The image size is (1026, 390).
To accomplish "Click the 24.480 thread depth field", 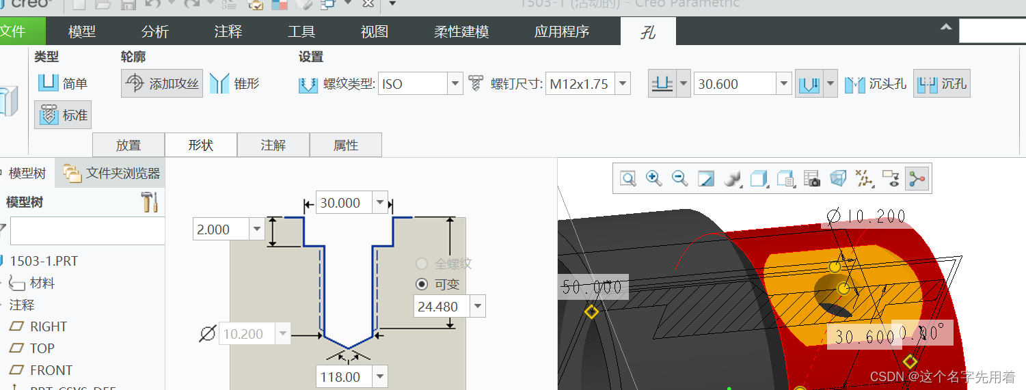I will [442, 307].
